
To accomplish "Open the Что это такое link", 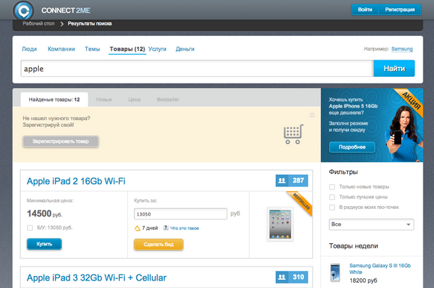I will tap(185, 228).
